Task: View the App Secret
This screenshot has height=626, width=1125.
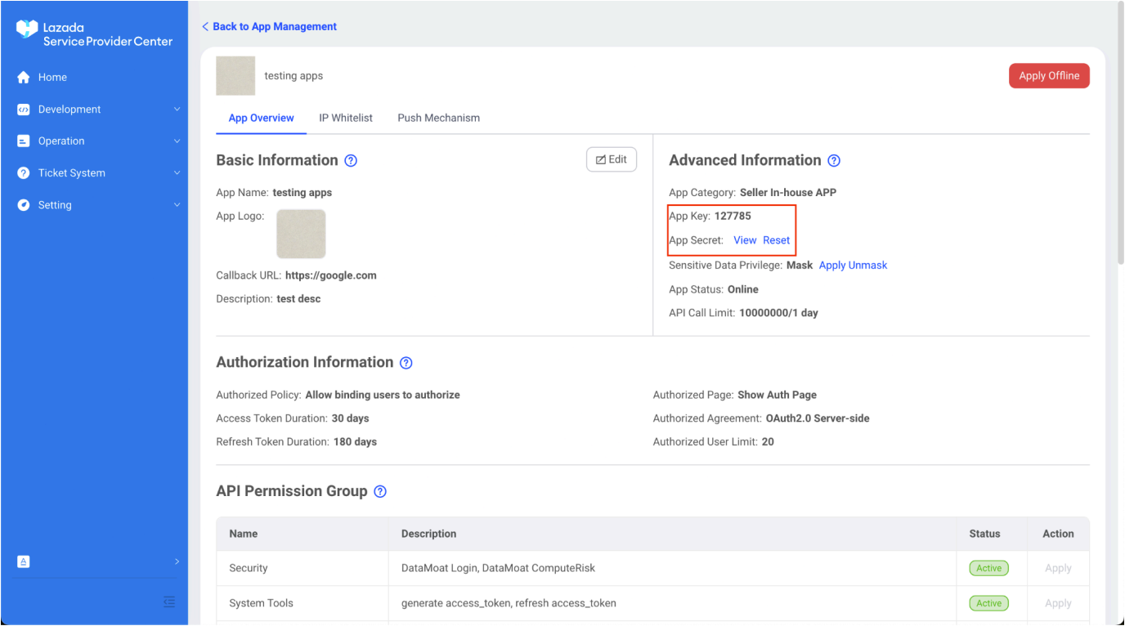Action: pos(745,240)
